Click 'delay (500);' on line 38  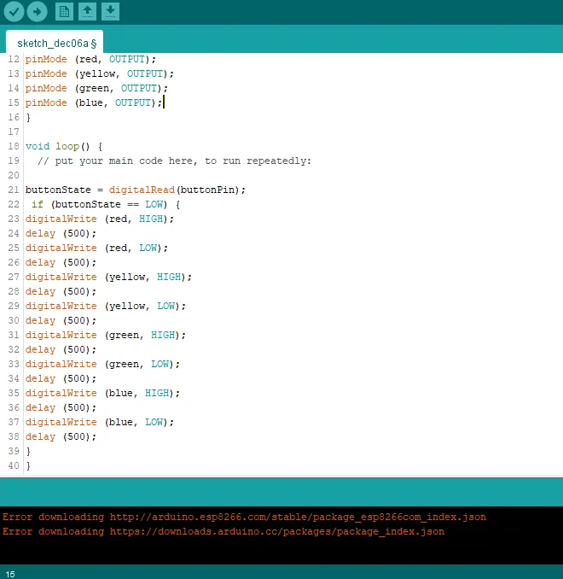coord(61,437)
